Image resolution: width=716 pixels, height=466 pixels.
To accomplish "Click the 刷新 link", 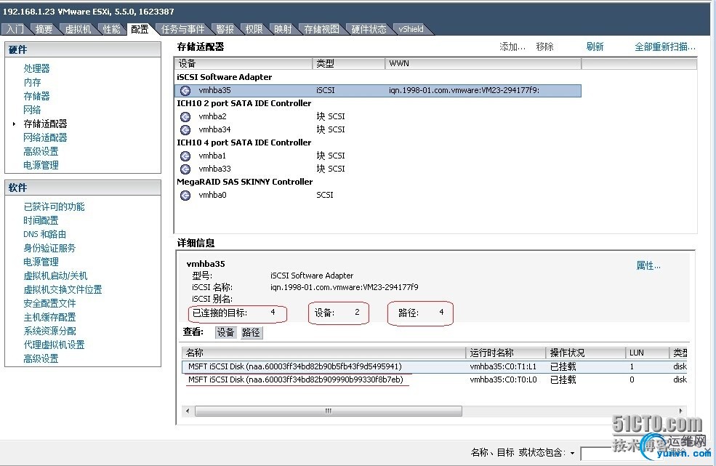I will [x=595, y=47].
